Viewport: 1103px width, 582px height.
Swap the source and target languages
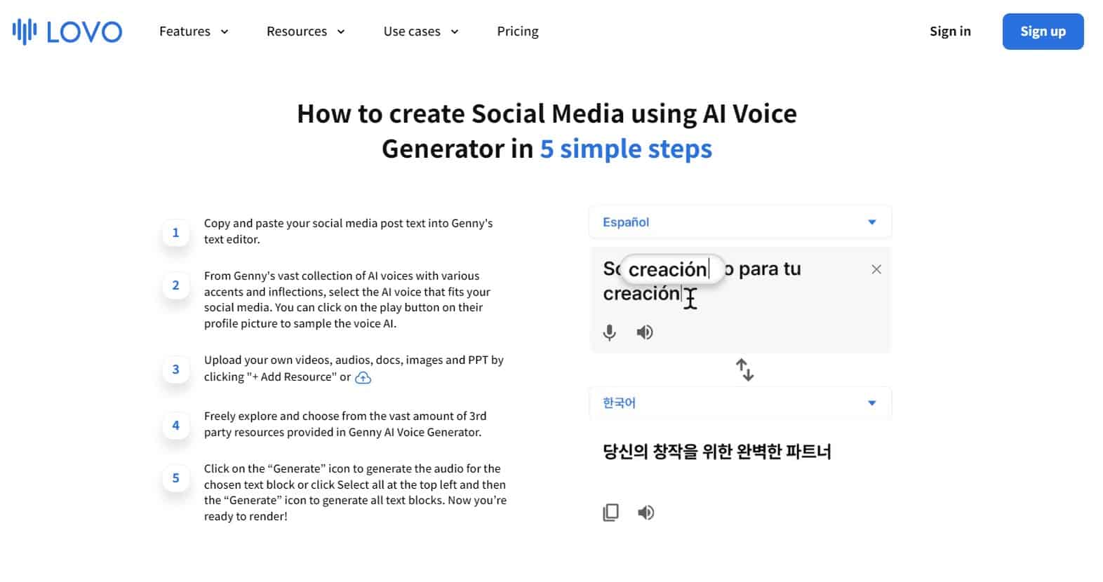coord(744,370)
